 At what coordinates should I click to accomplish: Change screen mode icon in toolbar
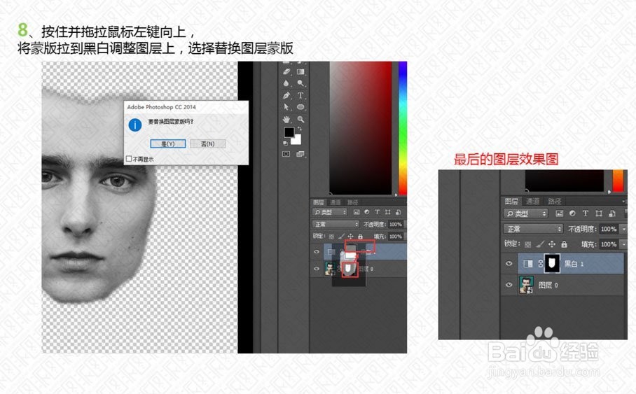(300, 154)
